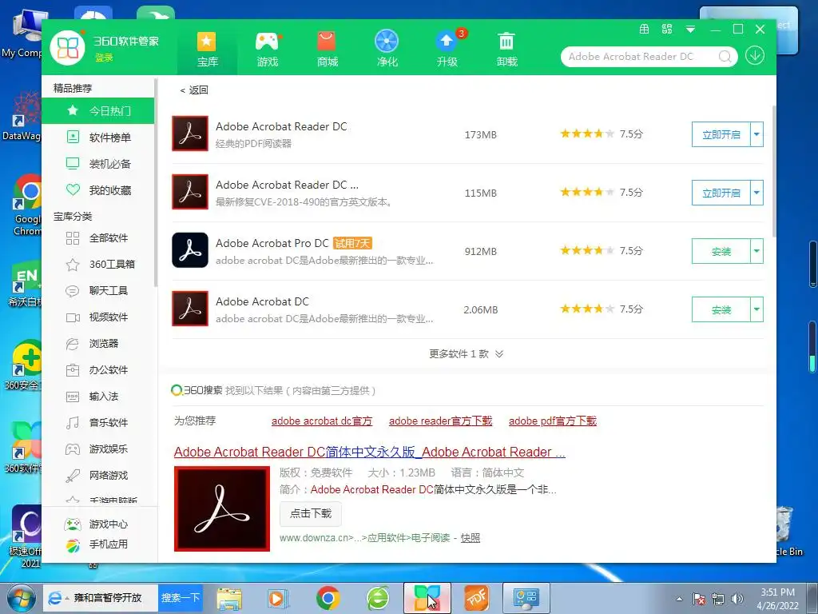818x614 pixels.
Task: Click the search magnifier icon
Action: point(725,57)
